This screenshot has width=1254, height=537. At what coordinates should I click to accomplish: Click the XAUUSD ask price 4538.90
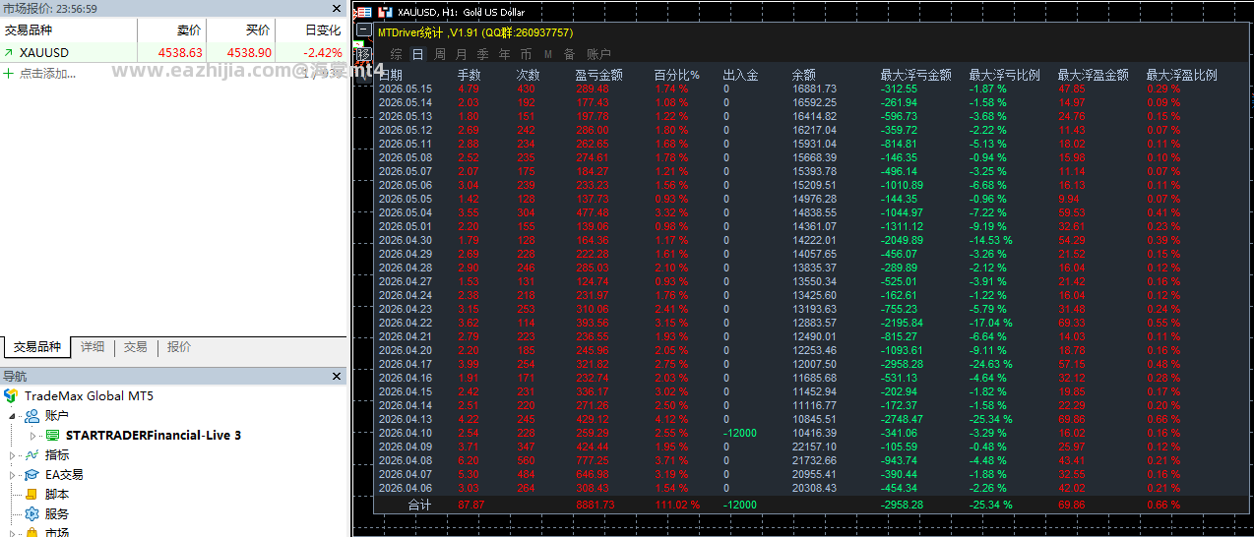tap(250, 53)
